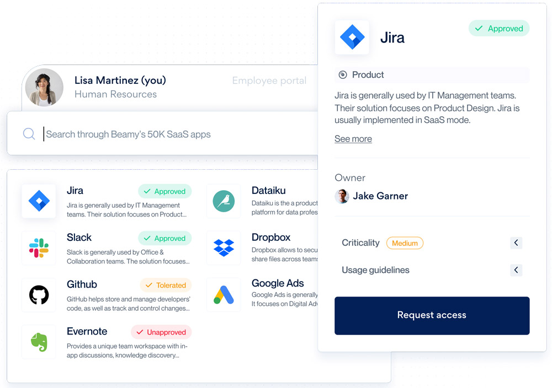Select the Google Ads app title
The width and height of the screenshot is (552, 388).
click(x=278, y=283)
